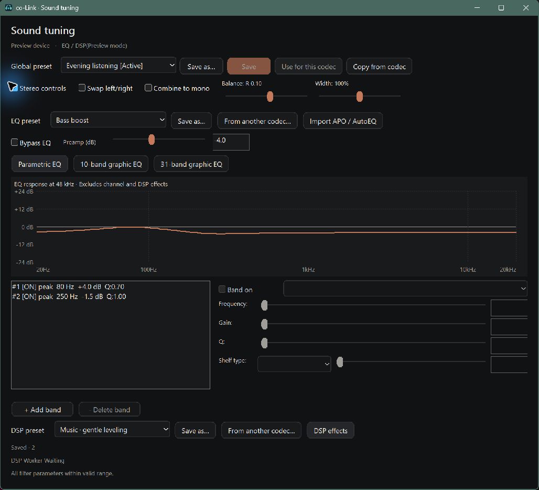Close the Sound tuning window
This screenshot has width=539, height=490.
[x=525, y=7]
